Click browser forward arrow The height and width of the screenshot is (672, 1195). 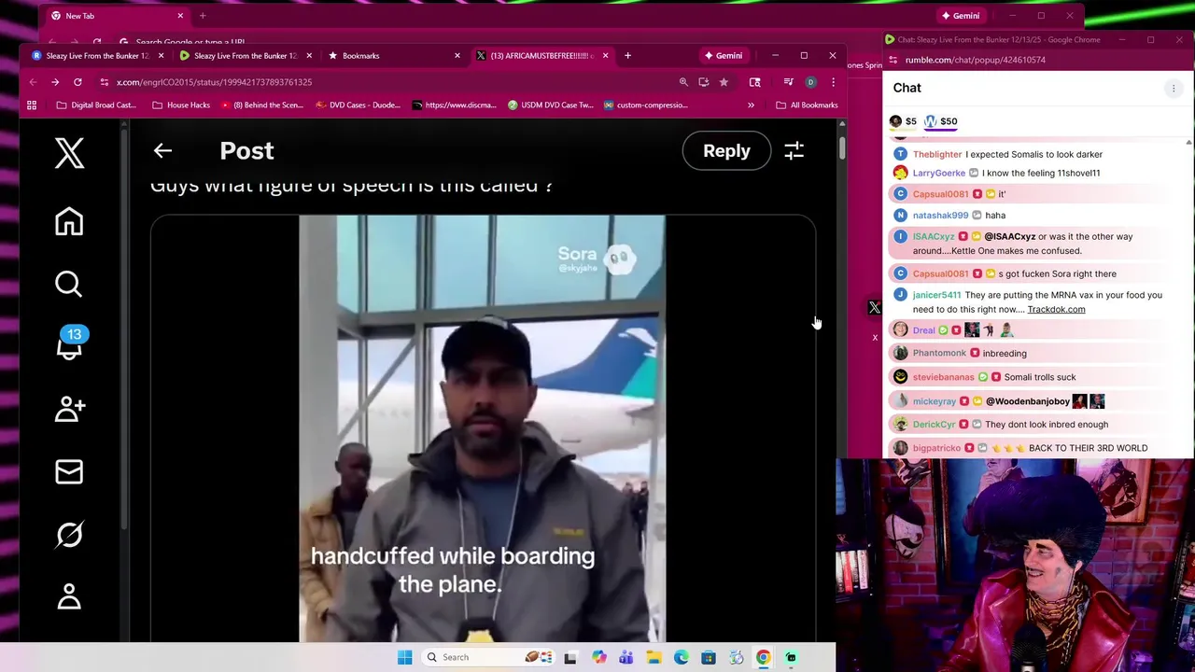[55, 82]
